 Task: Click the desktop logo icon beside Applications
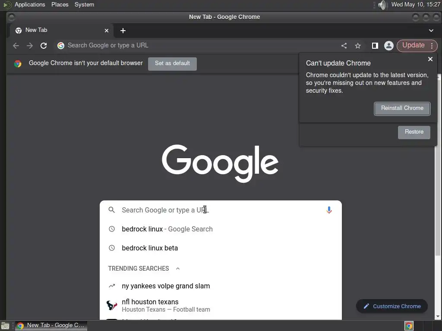click(x=7, y=5)
